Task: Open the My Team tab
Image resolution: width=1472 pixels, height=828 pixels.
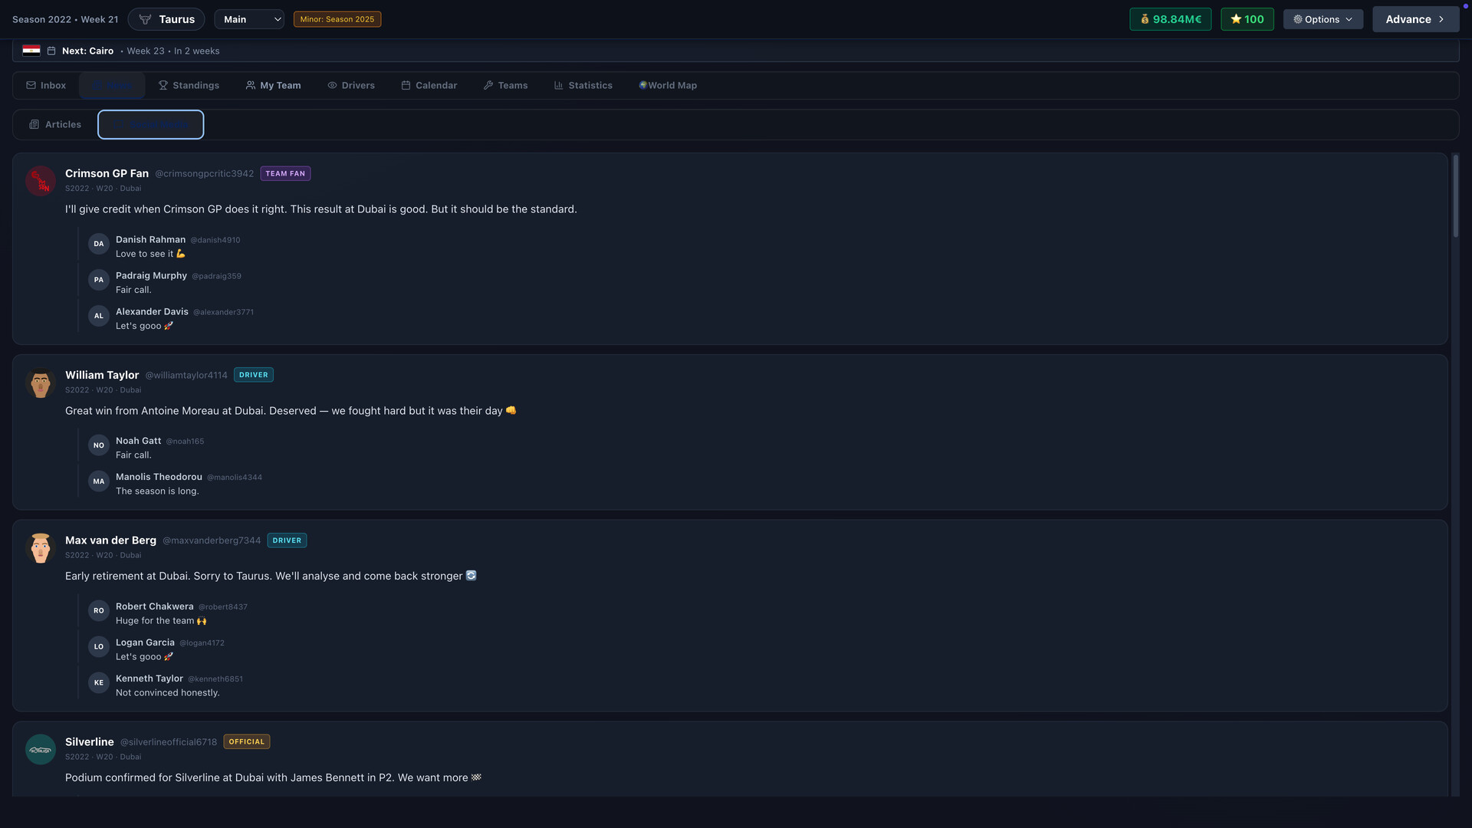Action: point(273,85)
